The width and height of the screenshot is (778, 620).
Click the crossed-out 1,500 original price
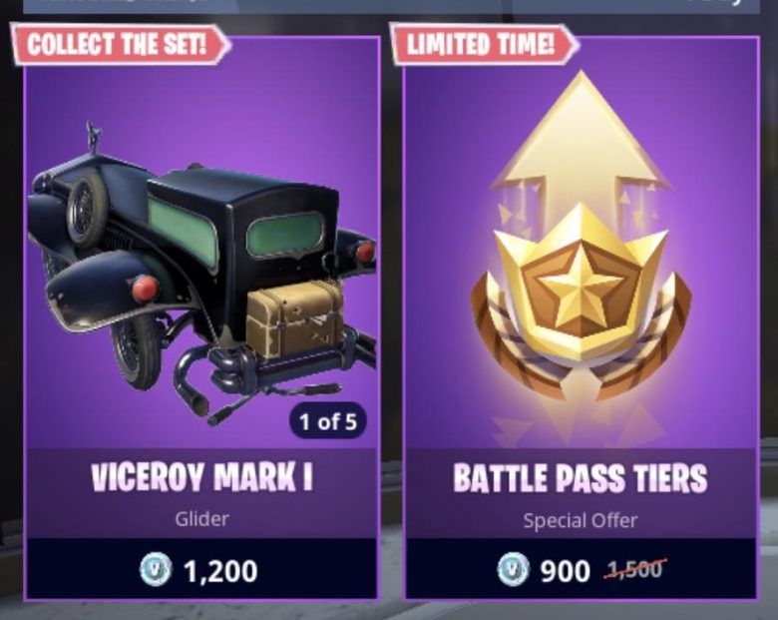pyautogui.click(x=634, y=568)
